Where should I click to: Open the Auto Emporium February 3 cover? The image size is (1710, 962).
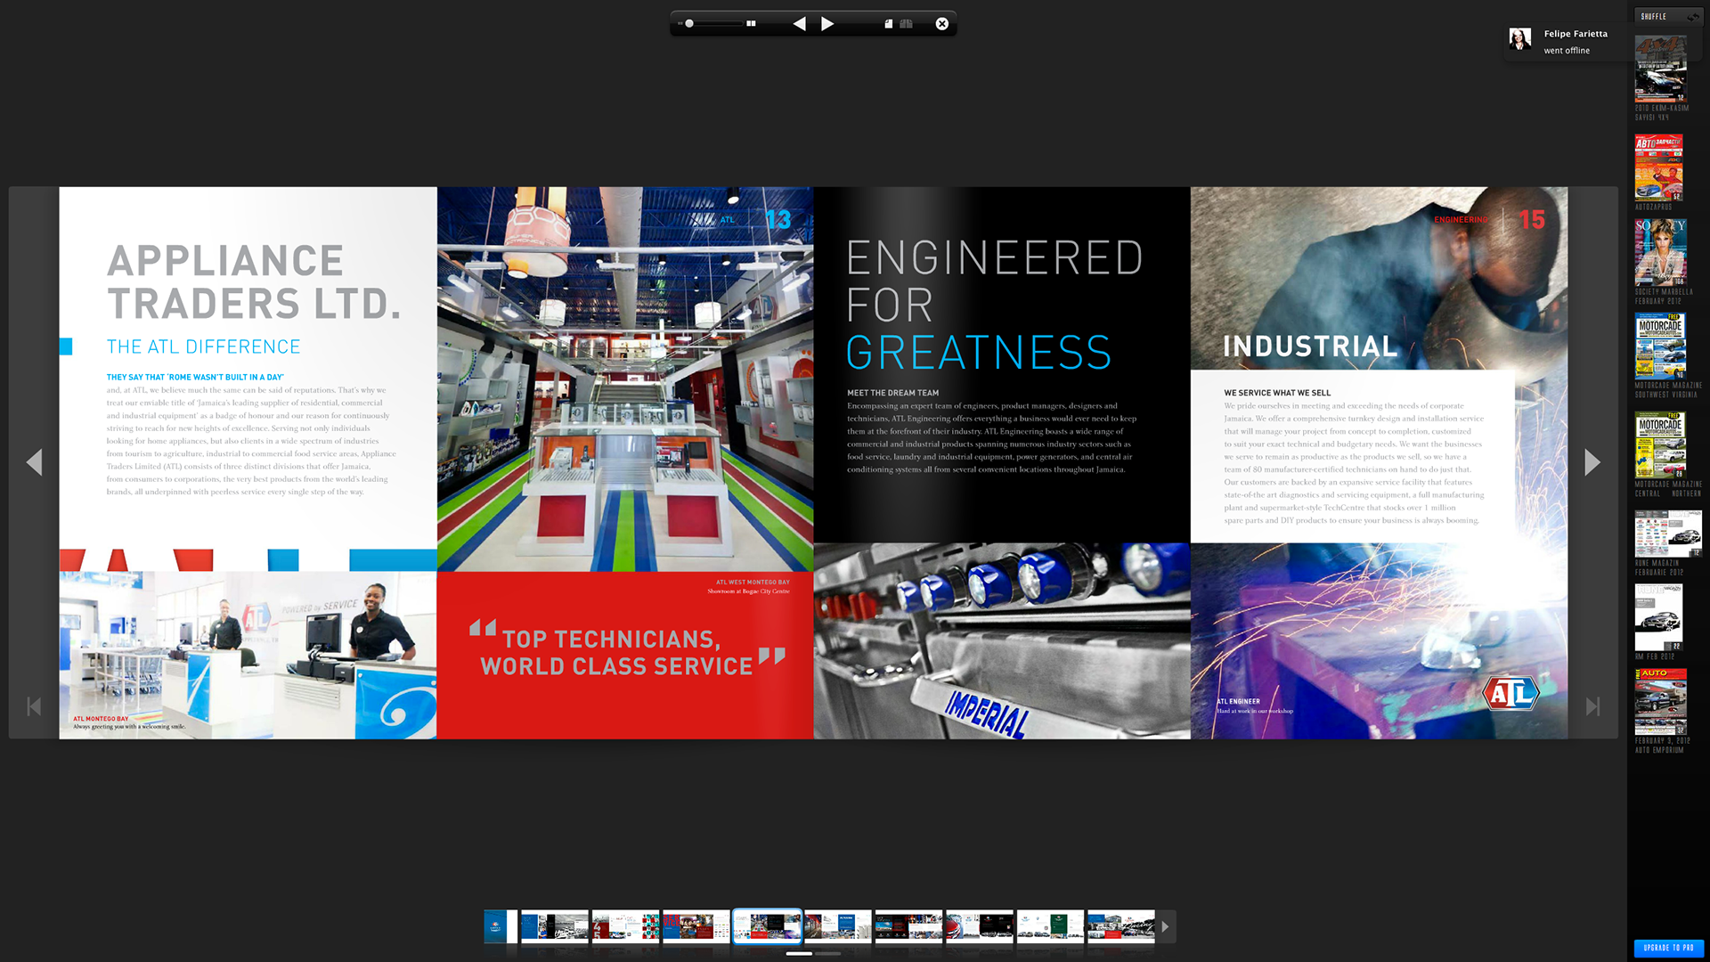point(1660,702)
